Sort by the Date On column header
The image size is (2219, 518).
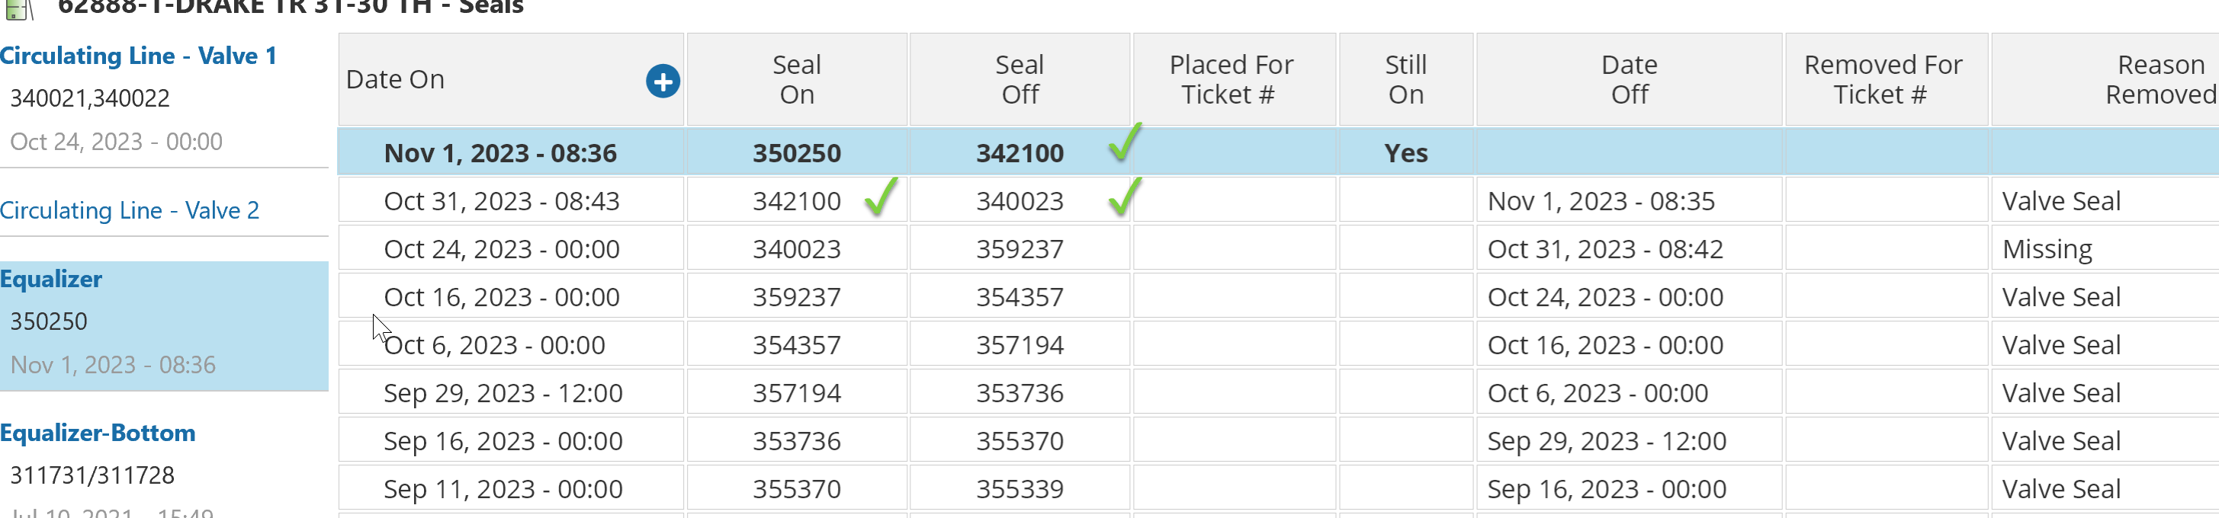(396, 80)
